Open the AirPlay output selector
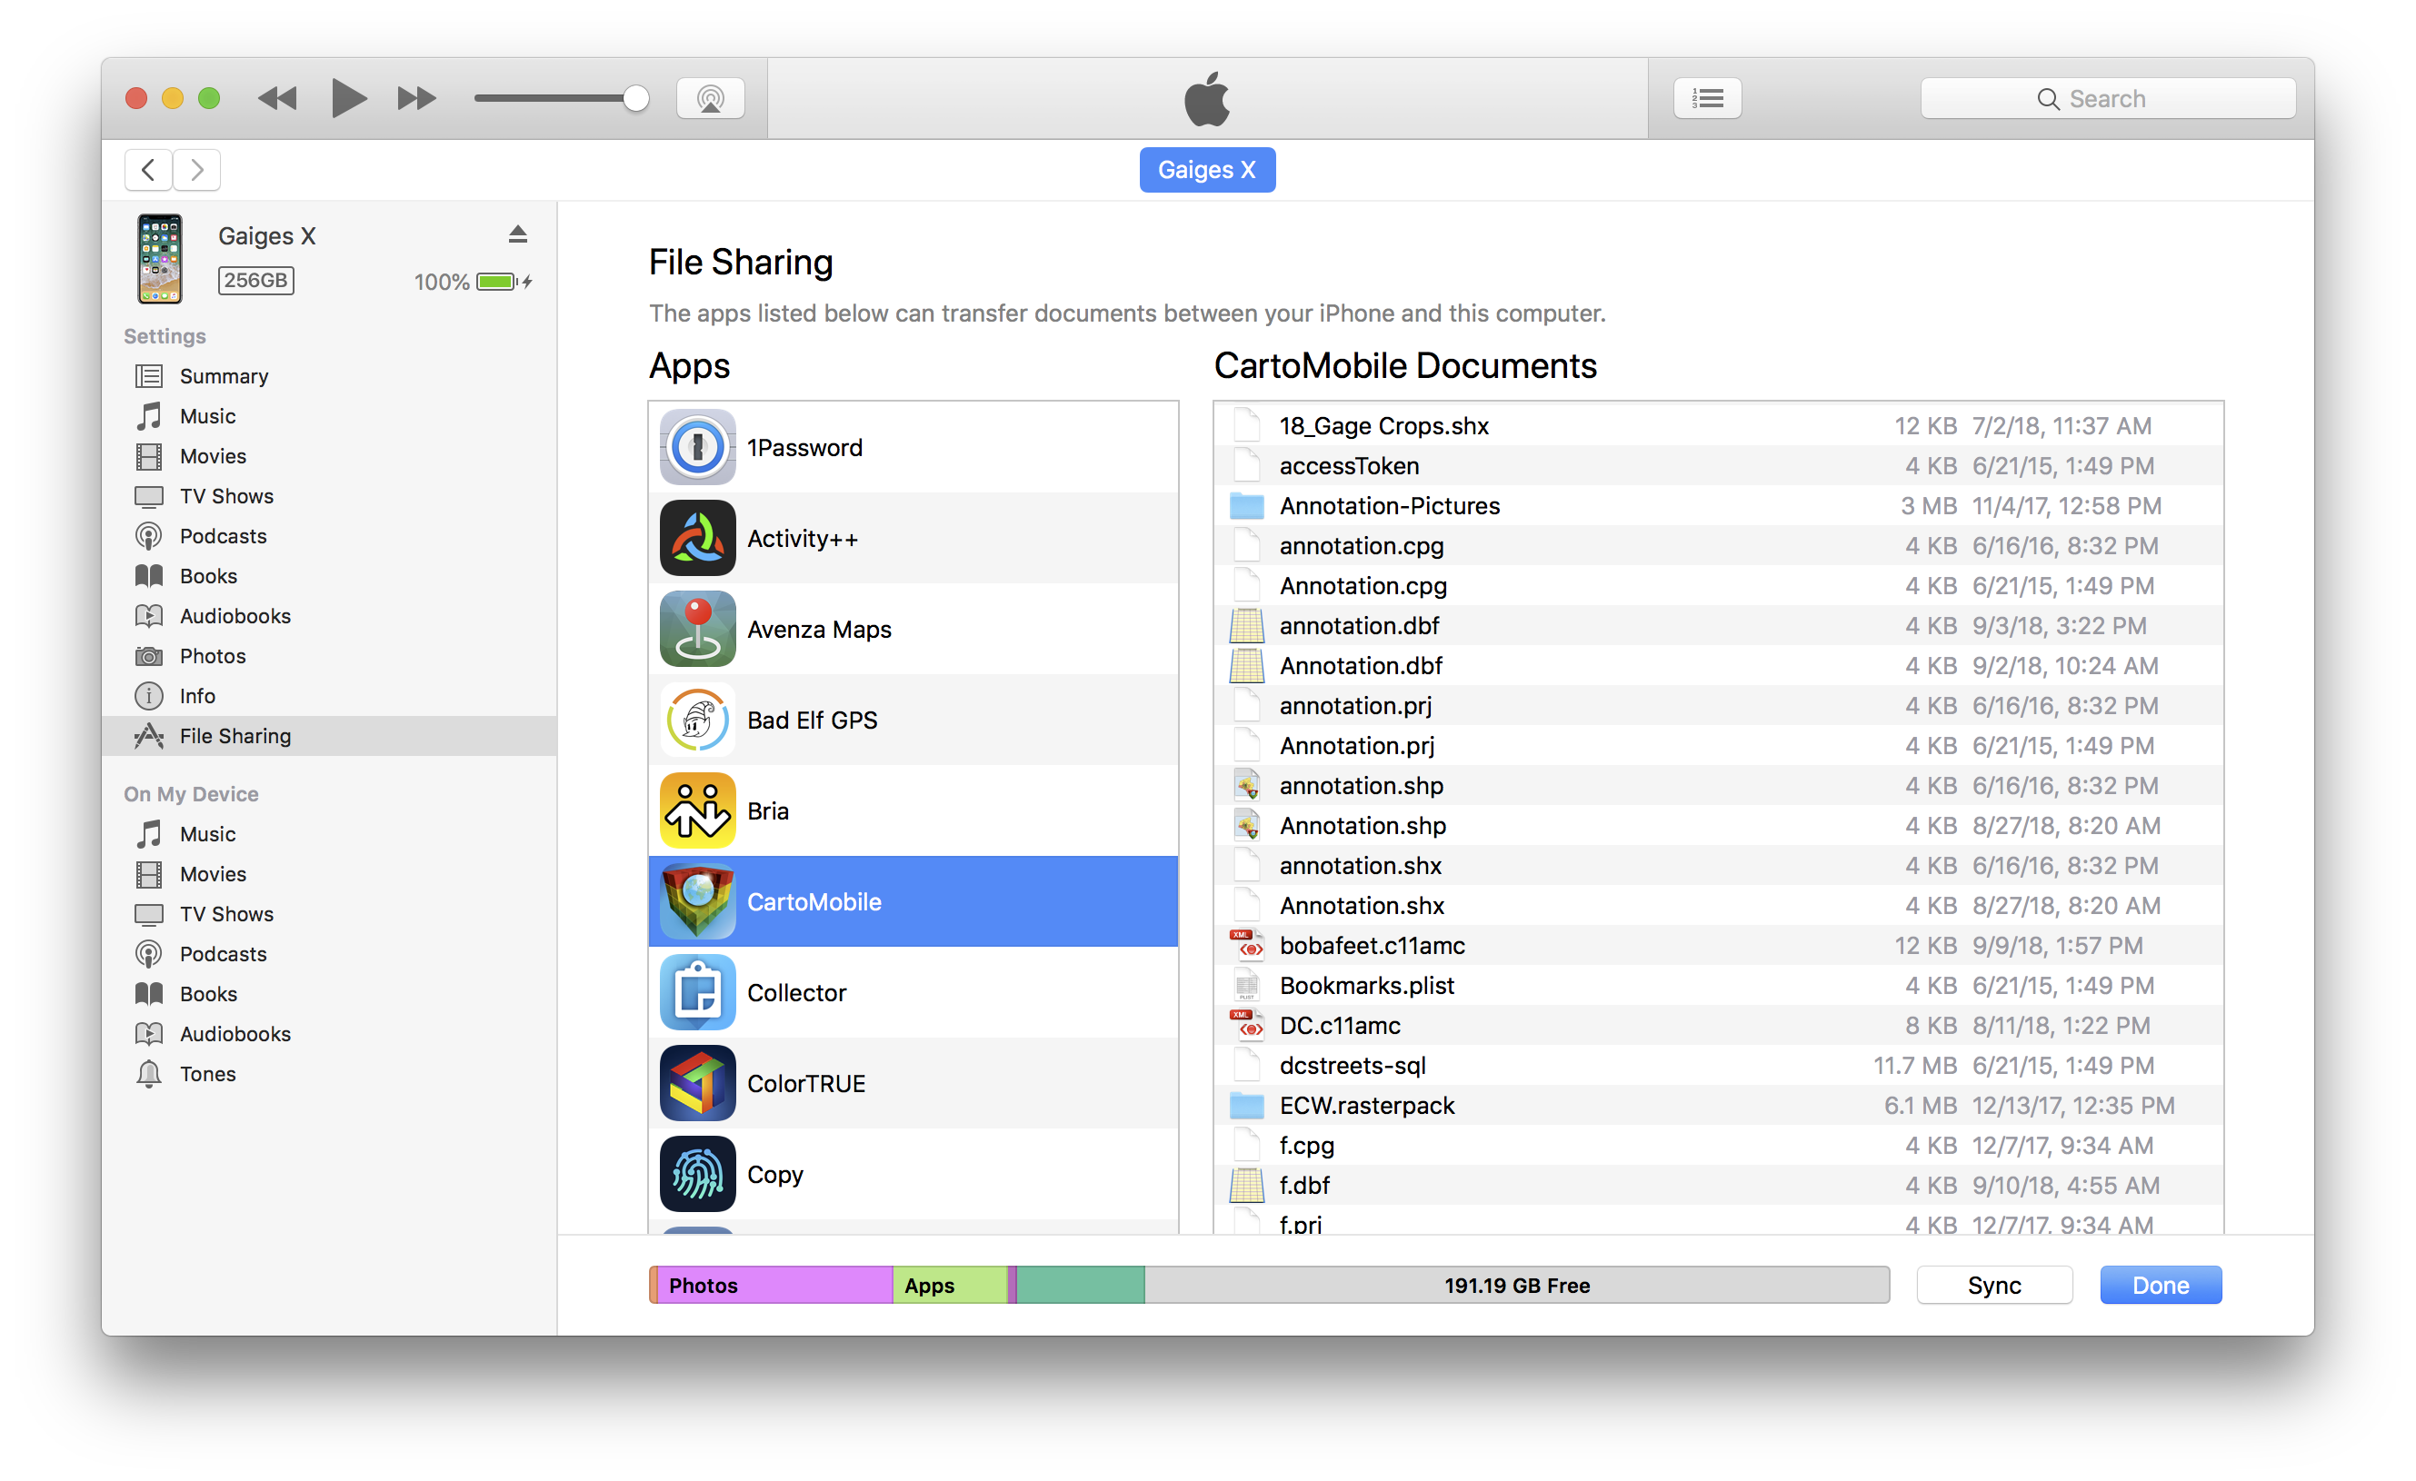 710,97
